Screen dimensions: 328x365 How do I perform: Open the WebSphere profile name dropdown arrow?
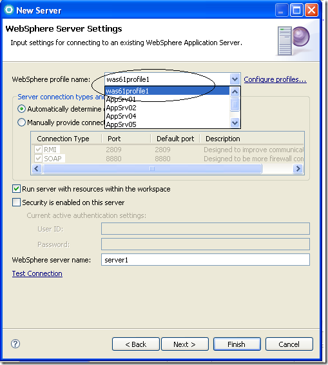tap(235, 79)
